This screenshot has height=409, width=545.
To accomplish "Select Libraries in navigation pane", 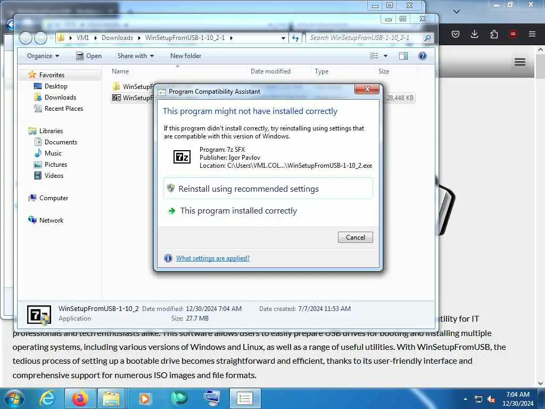I will (x=51, y=131).
